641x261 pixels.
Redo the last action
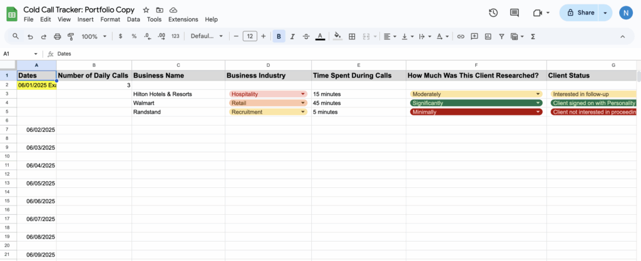44,36
